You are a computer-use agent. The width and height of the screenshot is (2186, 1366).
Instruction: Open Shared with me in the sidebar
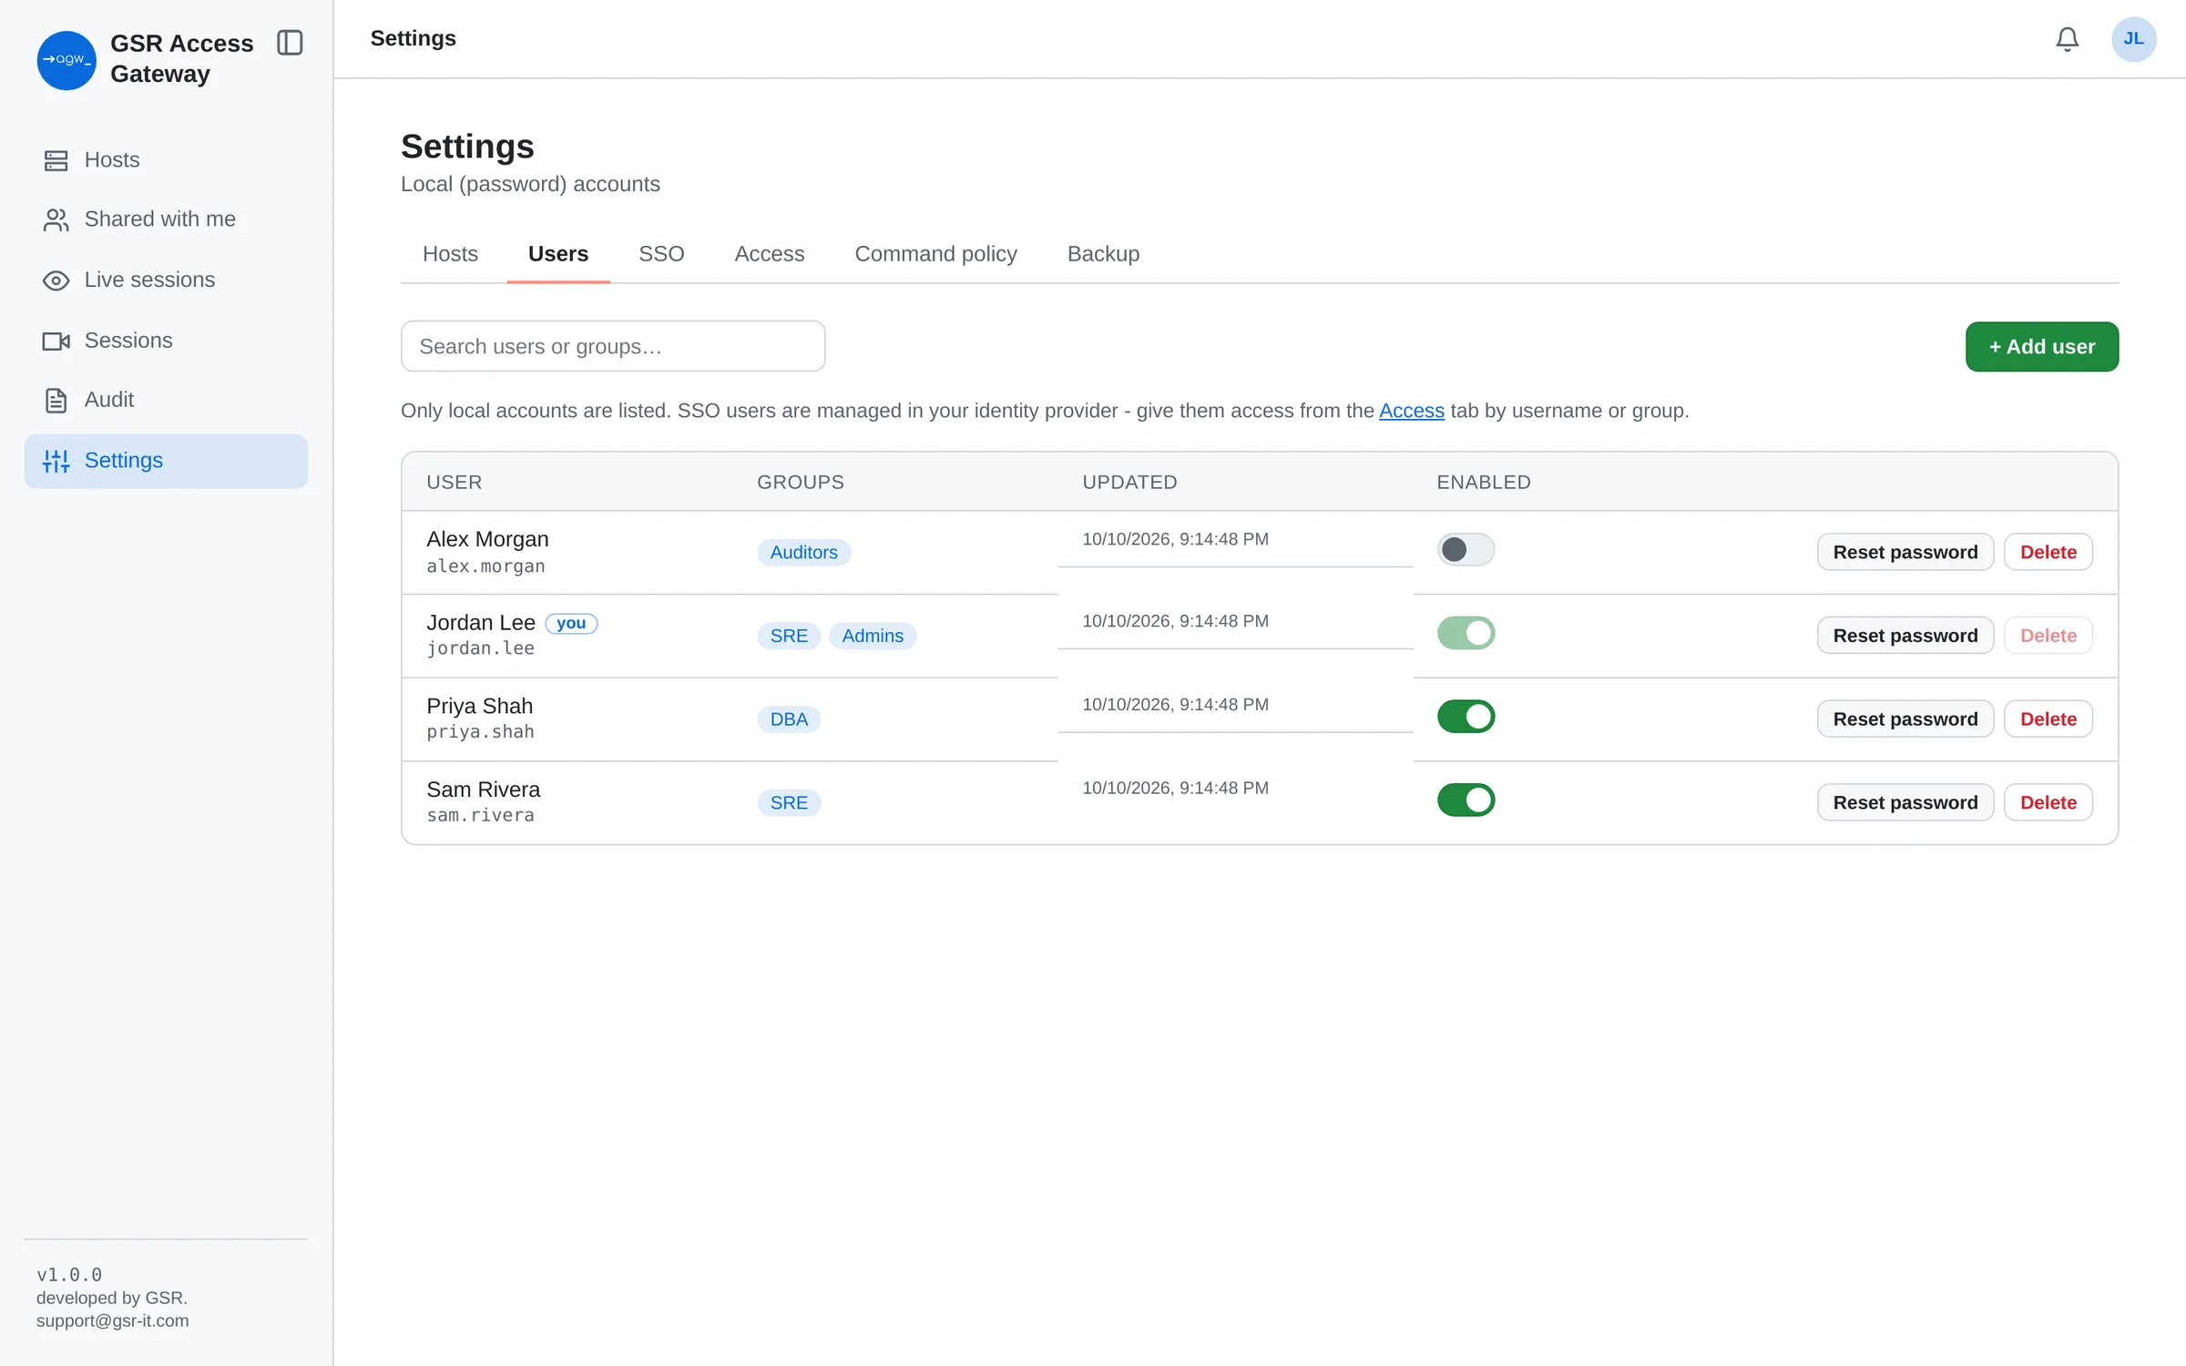[166, 219]
